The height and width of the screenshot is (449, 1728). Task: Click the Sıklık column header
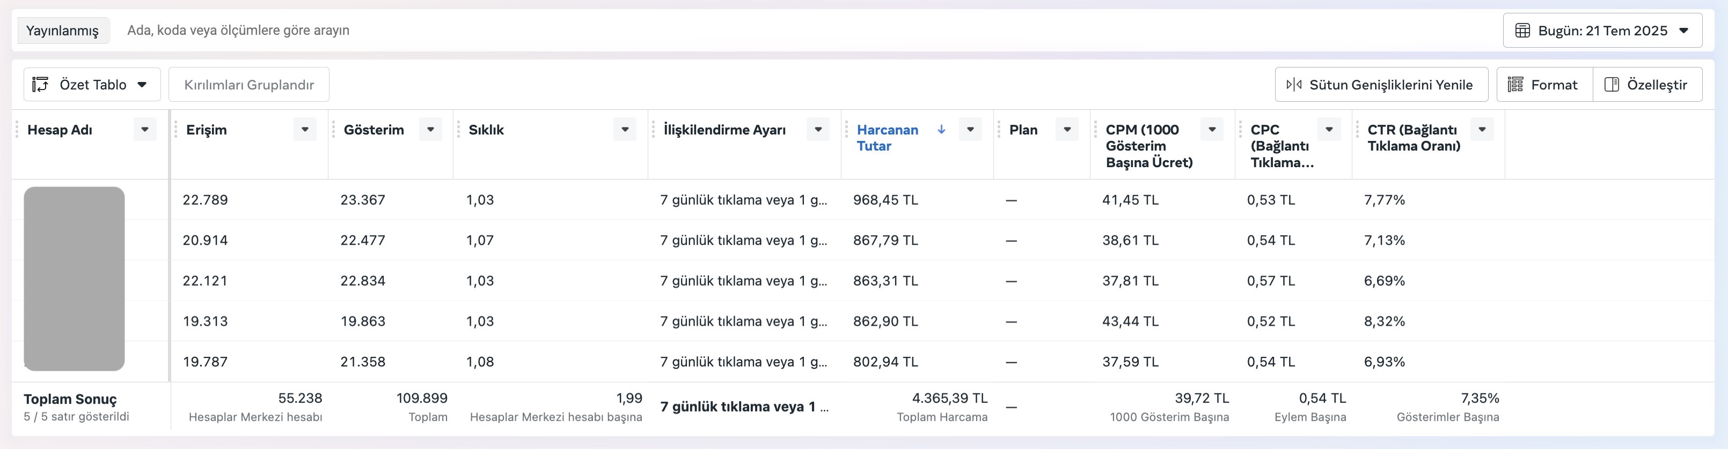click(486, 129)
